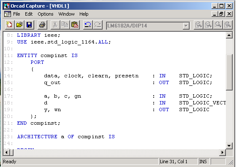The height and width of the screenshot is (167, 236).
Task: Click the vertical scrollbar thumb
Action: click(x=229, y=72)
